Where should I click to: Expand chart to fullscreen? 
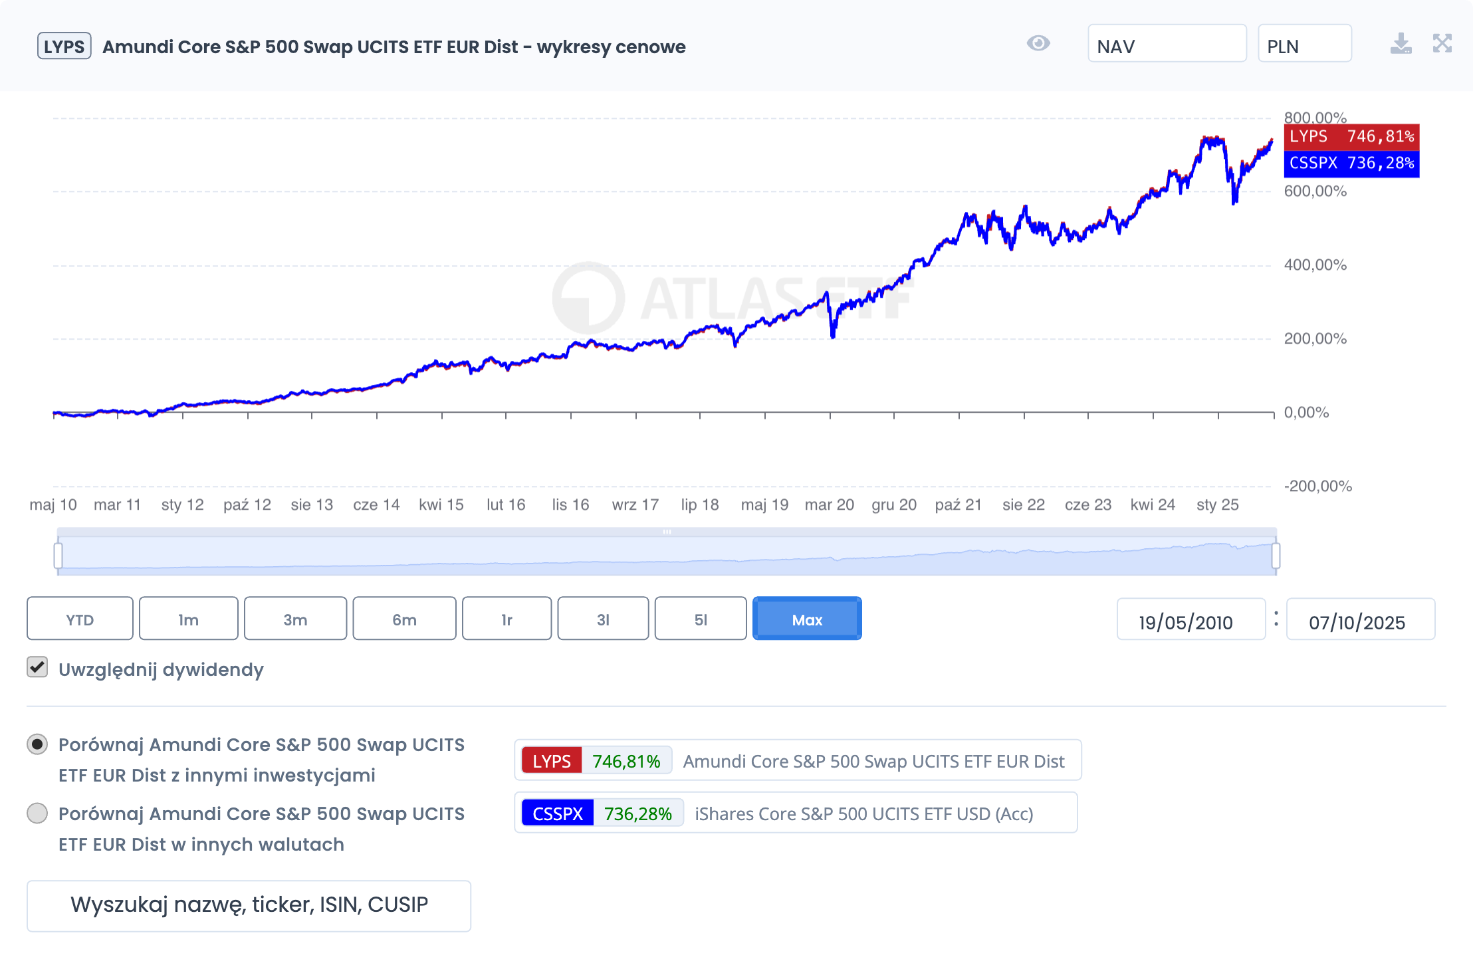coord(1442,44)
